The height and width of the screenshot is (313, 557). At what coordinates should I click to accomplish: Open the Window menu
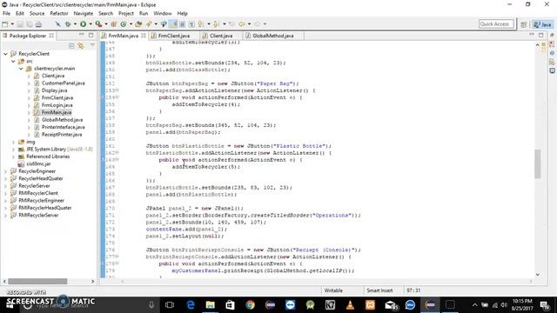coord(163,14)
